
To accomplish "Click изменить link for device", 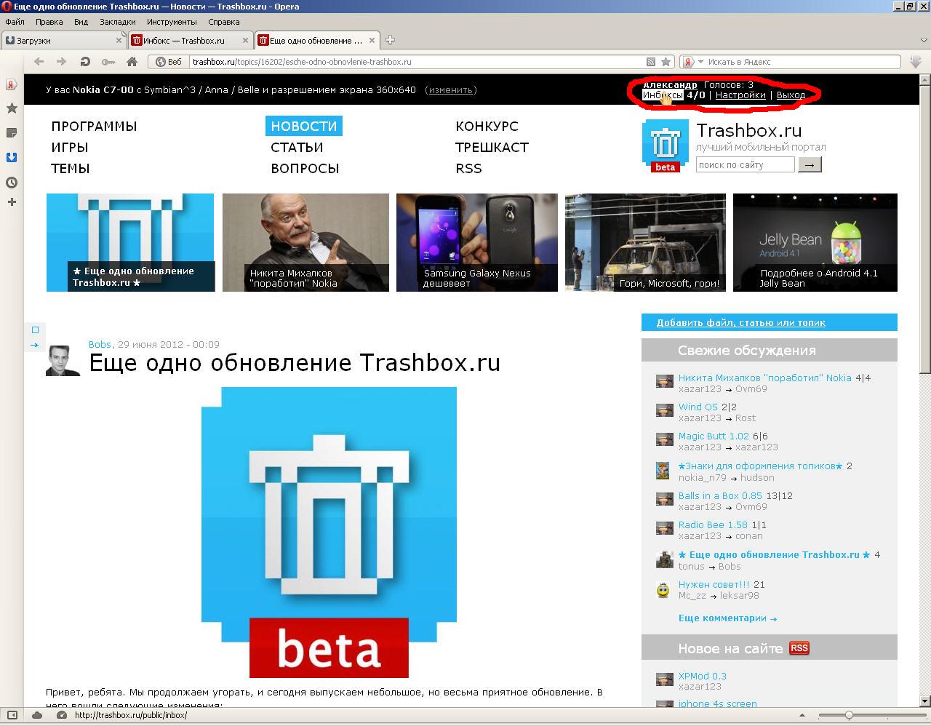I will 451,90.
